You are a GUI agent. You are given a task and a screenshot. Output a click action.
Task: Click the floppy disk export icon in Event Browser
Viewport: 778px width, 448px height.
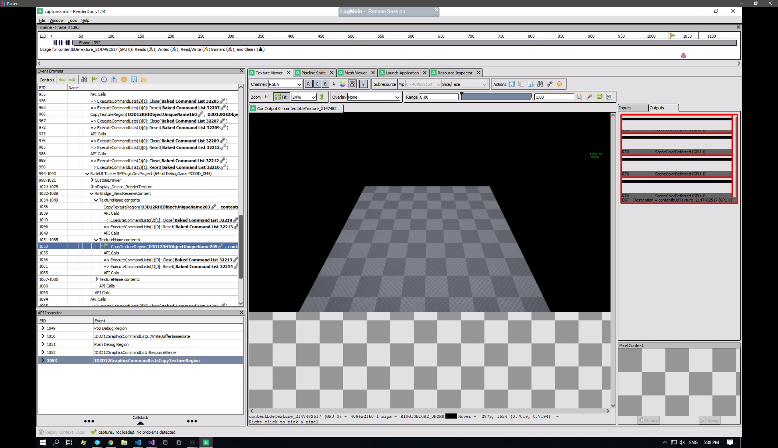tap(134, 80)
